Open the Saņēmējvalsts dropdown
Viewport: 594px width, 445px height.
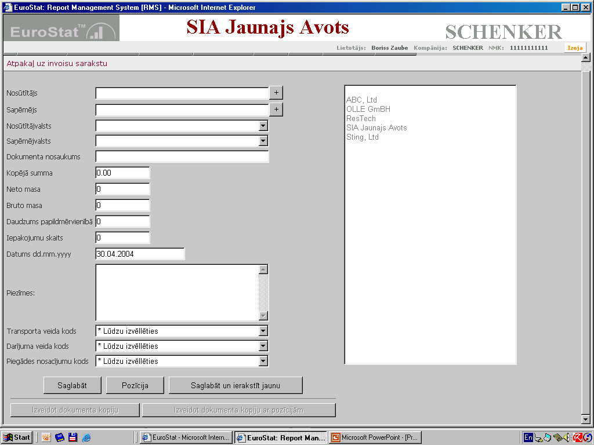coord(263,141)
